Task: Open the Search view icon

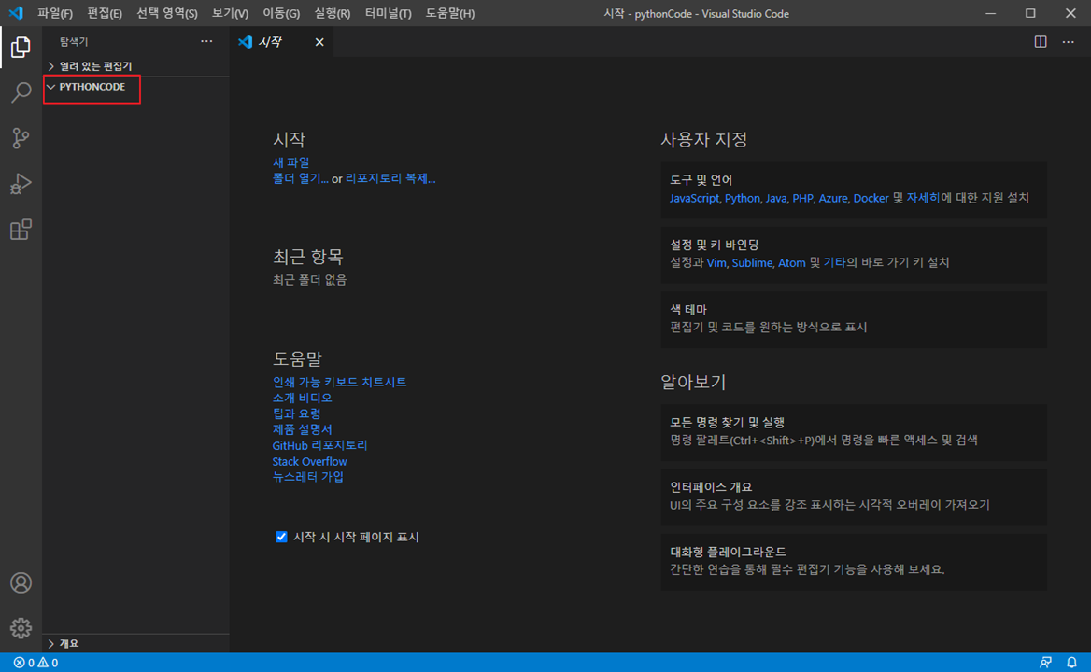Action: (21, 92)
